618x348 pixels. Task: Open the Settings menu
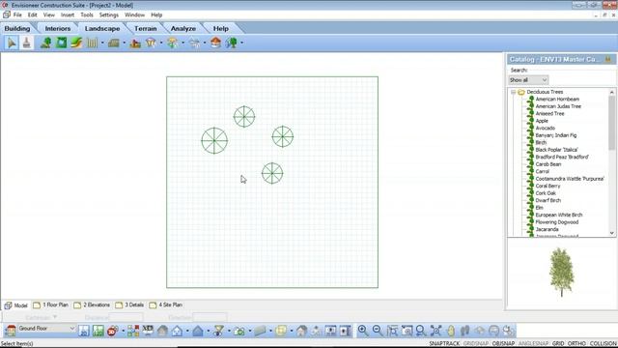[109, 15]
